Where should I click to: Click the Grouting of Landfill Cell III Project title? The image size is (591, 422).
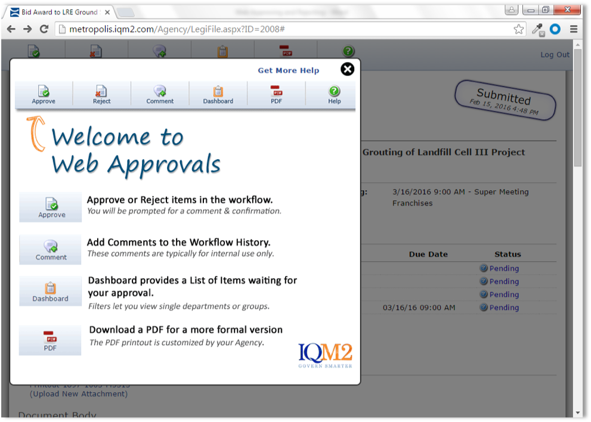click(x=444, y=152)
